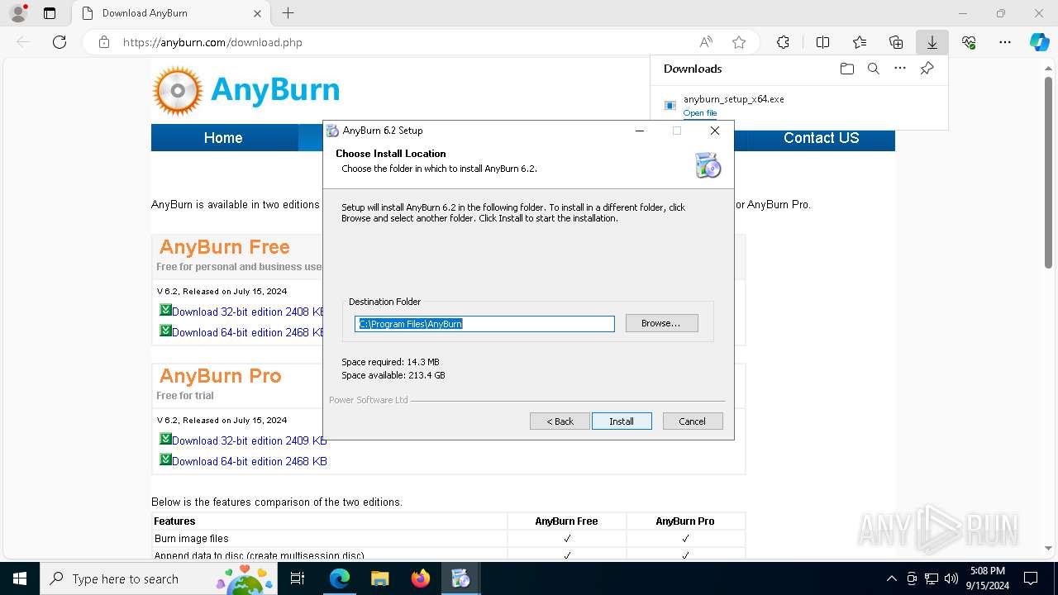Download AnyBurn Pro 64-bit edition
Viewport: 1058px width, 595px height.
pos(250,461)
